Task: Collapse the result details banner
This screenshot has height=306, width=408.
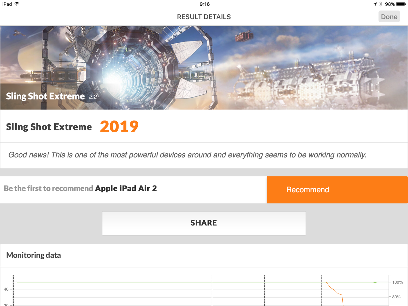Action: (x=204, y=67)
